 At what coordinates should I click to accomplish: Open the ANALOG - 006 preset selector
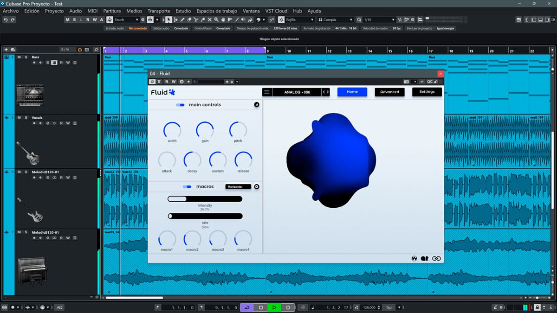pos(297,92)
